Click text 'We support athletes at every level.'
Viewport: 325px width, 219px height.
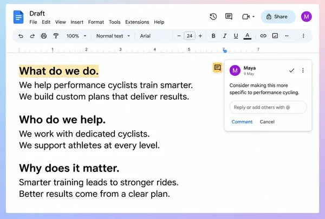pyautogui.click(x=89, y=145)
